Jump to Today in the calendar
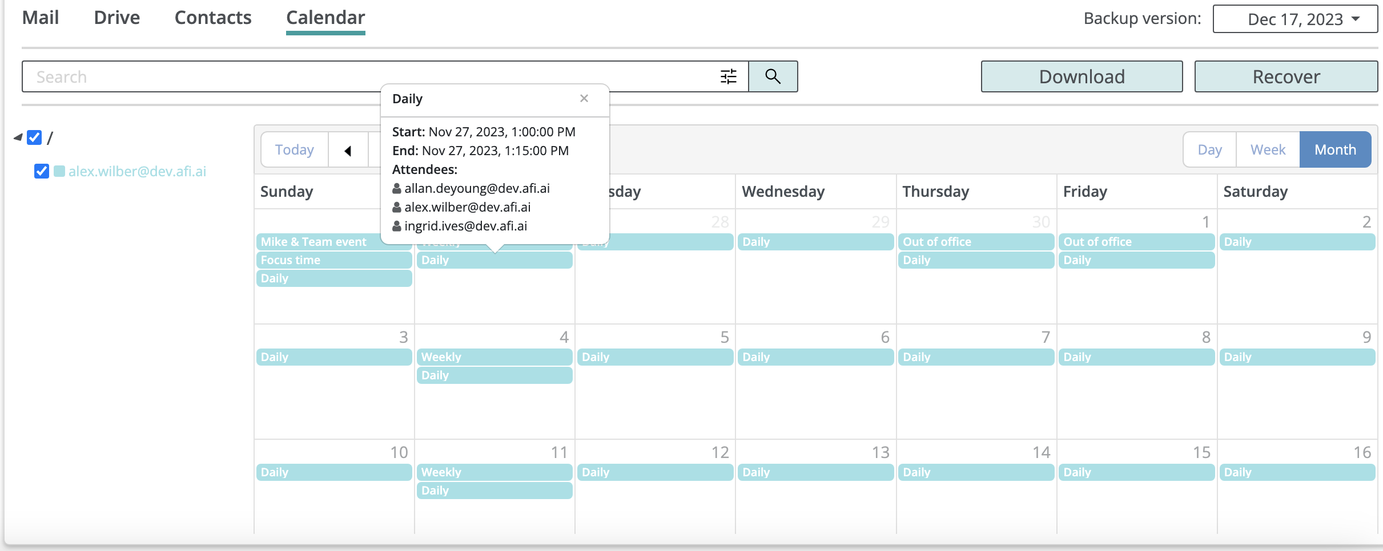Image resolution: width=1383 pixels, height=551 pixels. [294, 150]
